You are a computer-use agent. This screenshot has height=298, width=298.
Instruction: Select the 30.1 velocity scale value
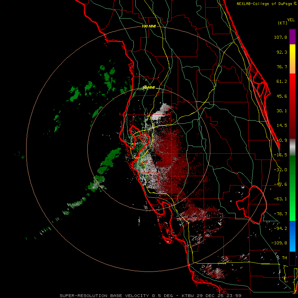282,111
